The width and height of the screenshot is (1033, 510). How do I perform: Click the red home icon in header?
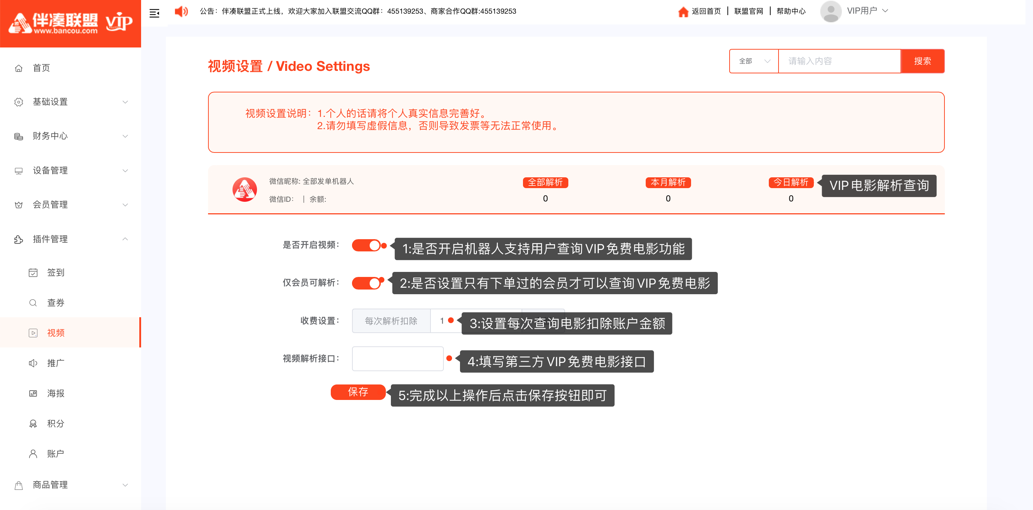pos(683,12)
